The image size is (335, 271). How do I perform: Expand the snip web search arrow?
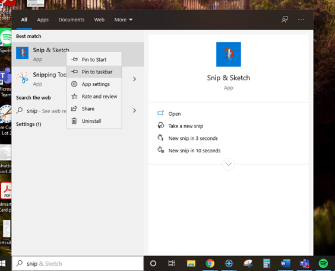(134, 110)
